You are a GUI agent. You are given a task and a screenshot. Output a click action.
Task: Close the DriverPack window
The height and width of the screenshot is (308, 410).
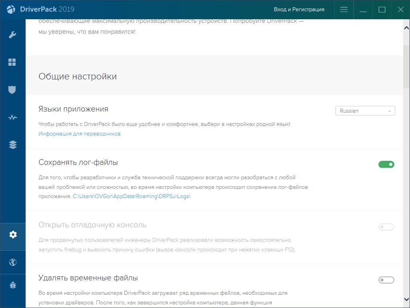[x=400, y=10]
